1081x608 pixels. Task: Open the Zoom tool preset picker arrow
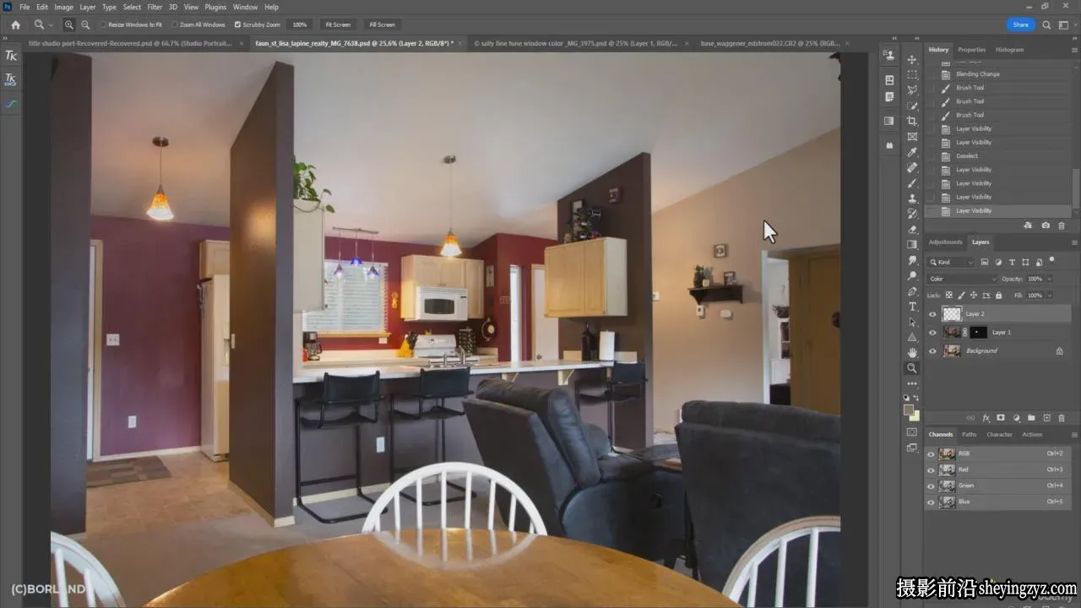(51, 25)
